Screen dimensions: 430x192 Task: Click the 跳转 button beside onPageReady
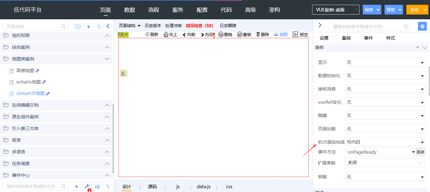[420, 152]
